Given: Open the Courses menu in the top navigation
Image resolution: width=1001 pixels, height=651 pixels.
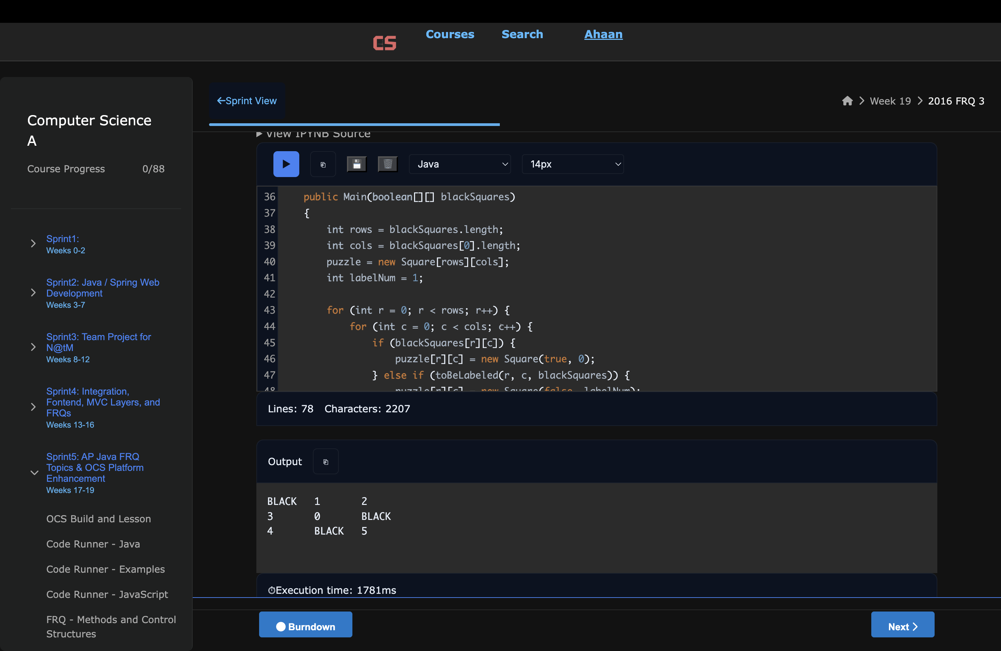Looking at the screenshot, I should [450, 34].
